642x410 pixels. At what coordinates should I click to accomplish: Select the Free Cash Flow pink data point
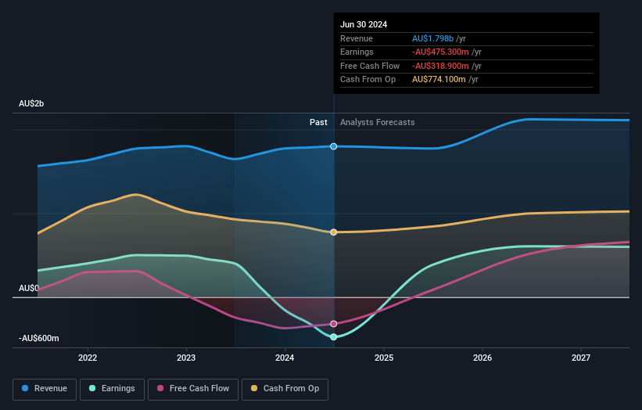334,324
